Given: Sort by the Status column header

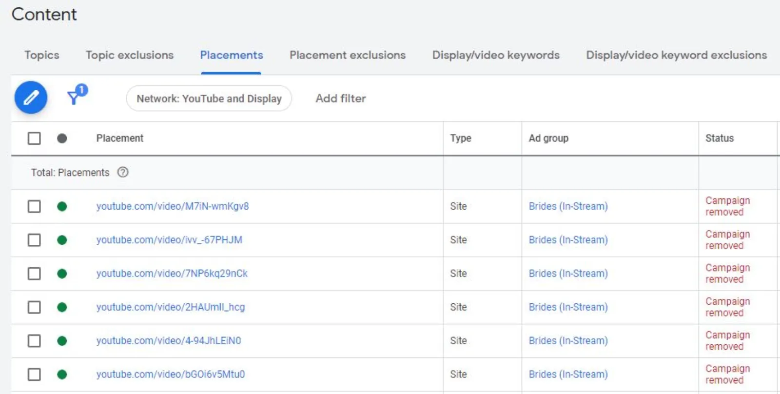Looking at the screenshot, I should [x=720, y=138].
